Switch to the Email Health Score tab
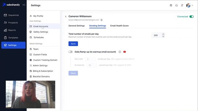 119,26
